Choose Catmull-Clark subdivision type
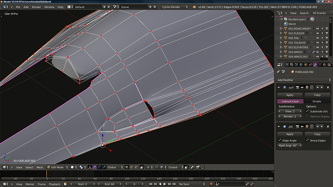333x187 pixels. 291,101
